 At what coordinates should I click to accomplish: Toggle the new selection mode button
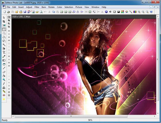point(9,17)
